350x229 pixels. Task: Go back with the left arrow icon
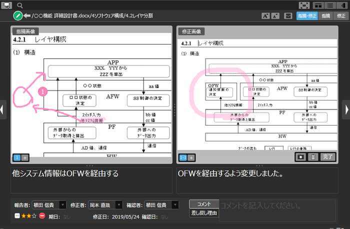pos(27,15)
